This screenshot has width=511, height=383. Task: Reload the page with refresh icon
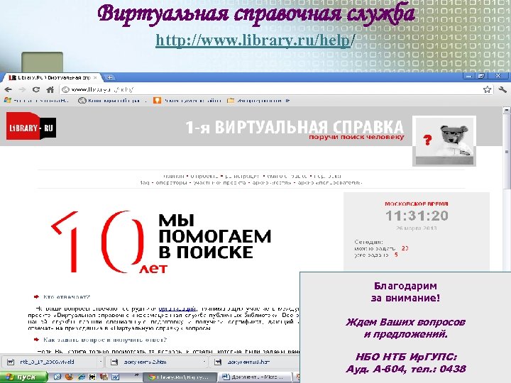[36, 89]
